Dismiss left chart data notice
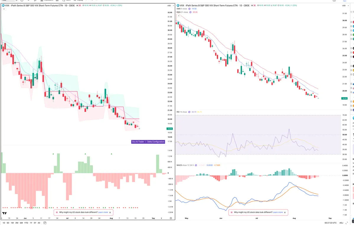Image resolution: width=354 pixels, height=225 pixels. click(x=110, y=212)
